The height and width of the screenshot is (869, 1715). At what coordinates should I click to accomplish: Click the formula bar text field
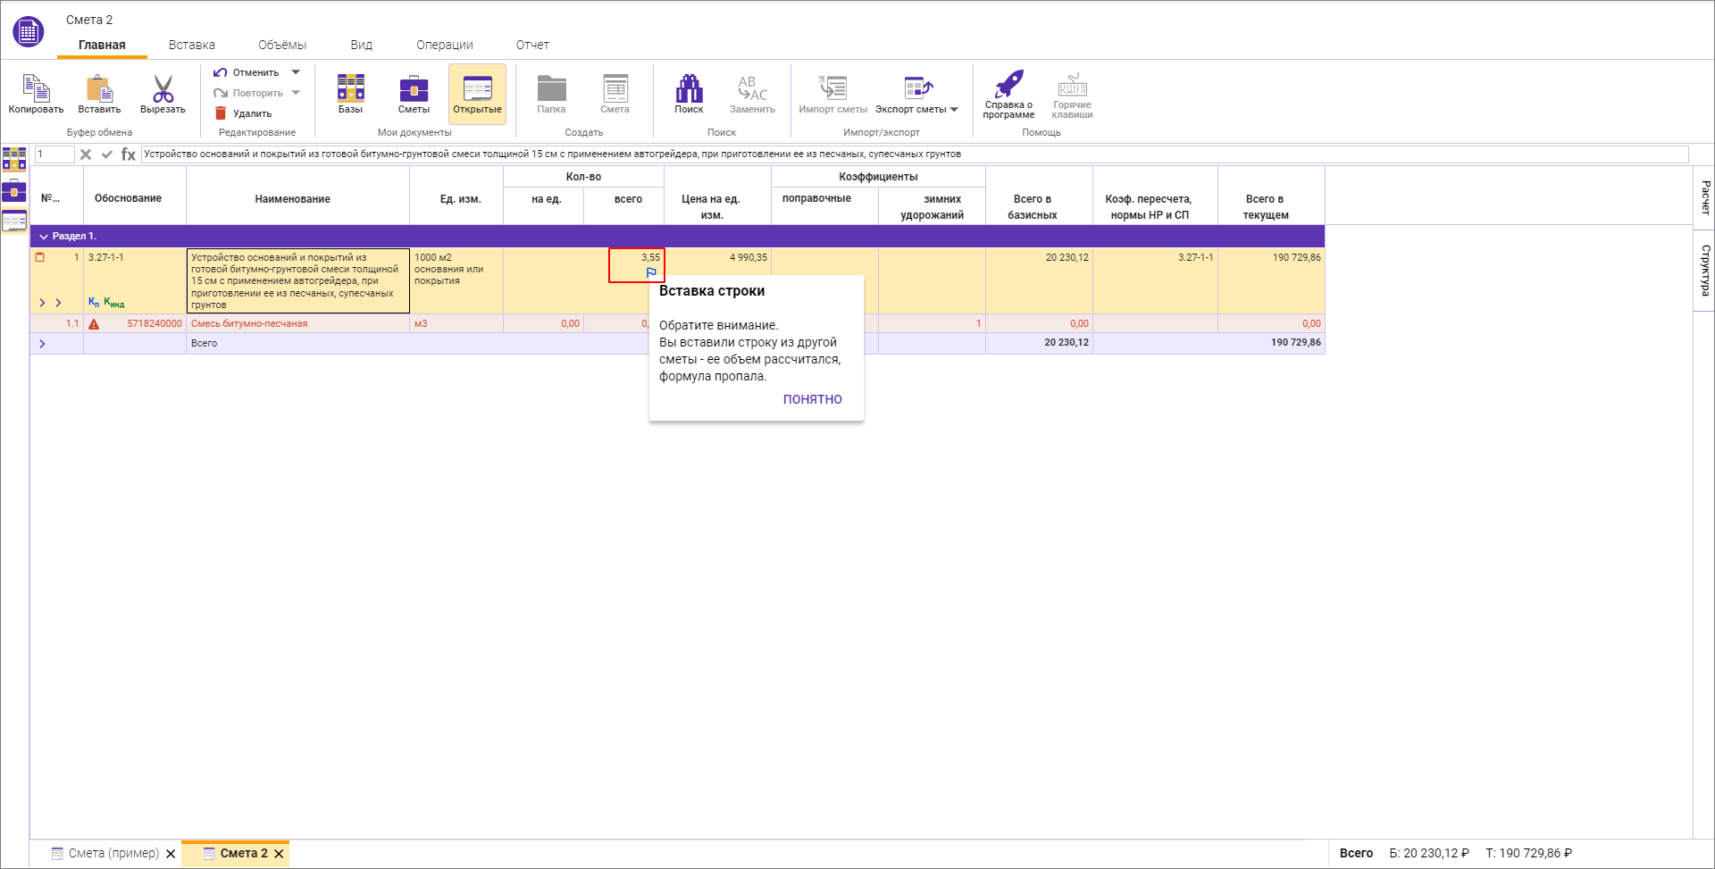pos(915,155)
